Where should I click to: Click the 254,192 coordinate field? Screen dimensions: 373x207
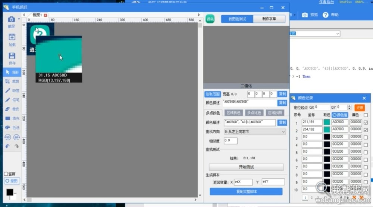[312, 130]
